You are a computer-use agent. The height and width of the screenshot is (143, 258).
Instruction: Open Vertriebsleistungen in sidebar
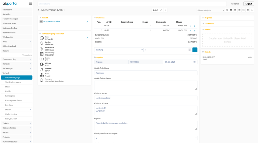[x=13, y=82]
